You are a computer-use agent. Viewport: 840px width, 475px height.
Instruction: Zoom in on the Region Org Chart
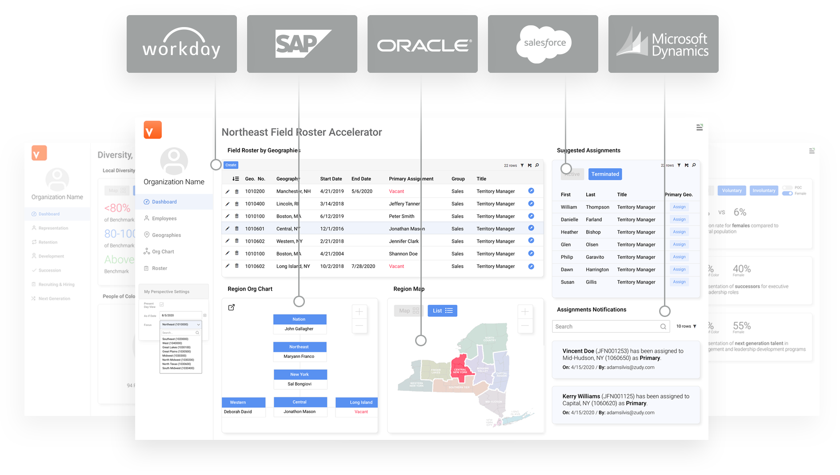tap(359, 312)
